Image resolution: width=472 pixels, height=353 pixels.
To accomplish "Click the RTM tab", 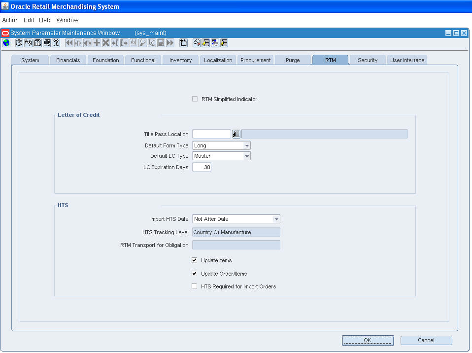I will pyautogui.click(x=331, y=60).
